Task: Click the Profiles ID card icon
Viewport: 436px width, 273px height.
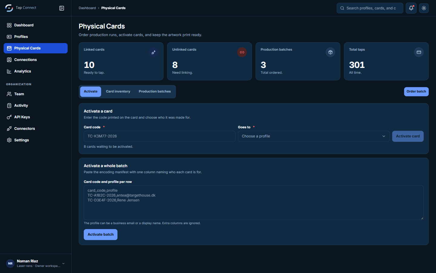Action: click(9, 37)
